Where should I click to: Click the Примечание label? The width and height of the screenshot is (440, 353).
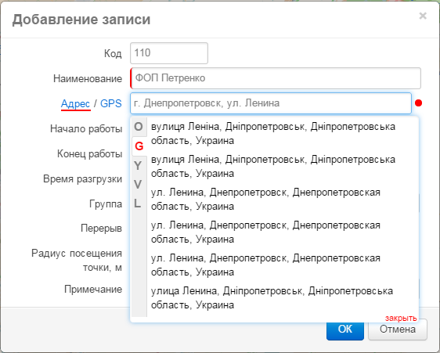[93, 289]
